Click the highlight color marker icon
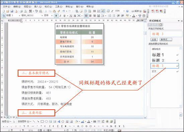Screen dimensions: 184x132 pyautogui.click(x=127, y=16)
